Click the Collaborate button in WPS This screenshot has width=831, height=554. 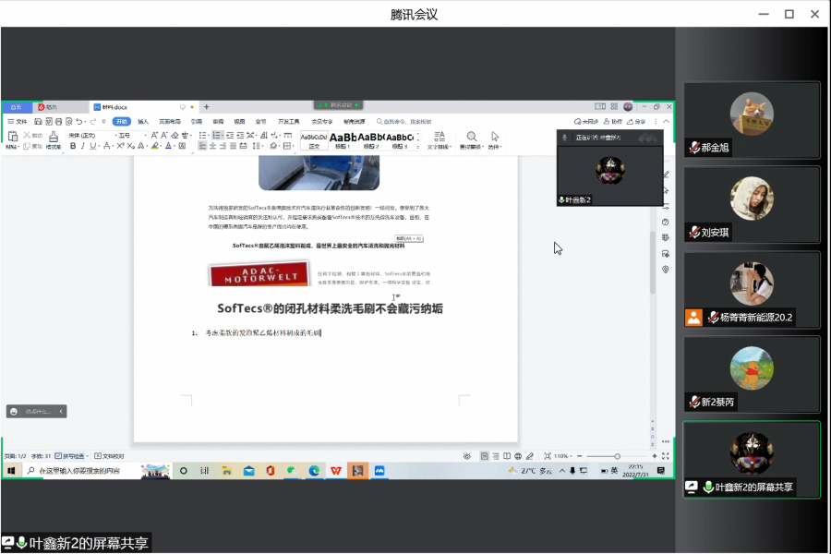(x=613, y=121)
